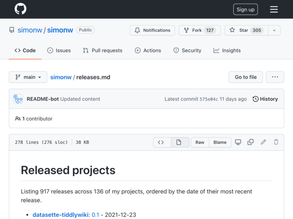
Task: Open commit hash 575e04c
Action: [x=209, y=99]
